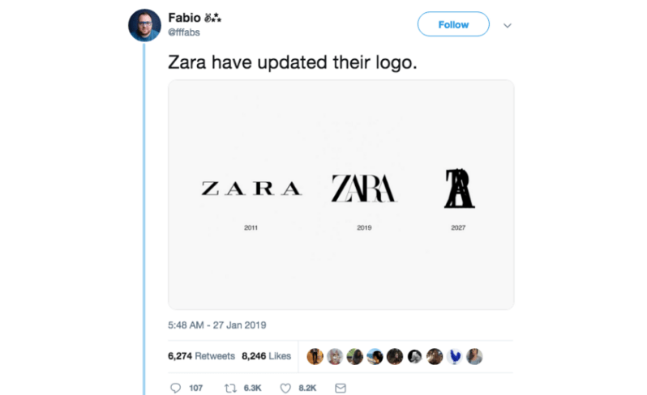Screen dimensions: 647x395
Task: Click the envelope direct message icon
Action: 341,388
